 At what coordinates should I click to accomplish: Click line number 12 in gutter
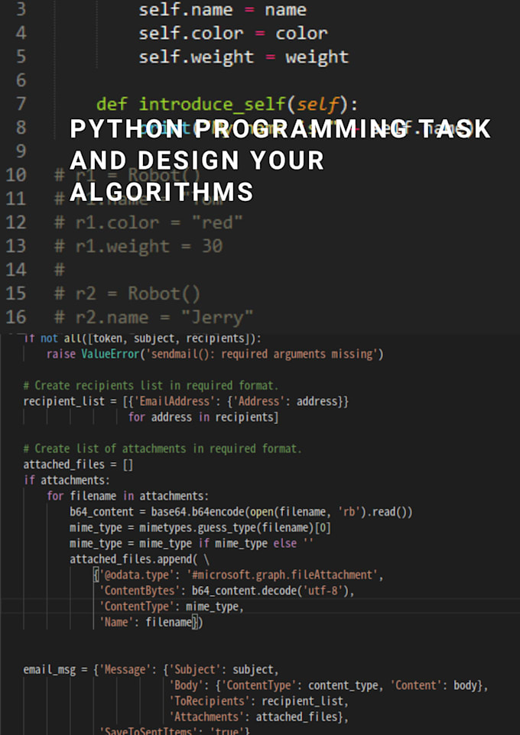tap(16, 222)
